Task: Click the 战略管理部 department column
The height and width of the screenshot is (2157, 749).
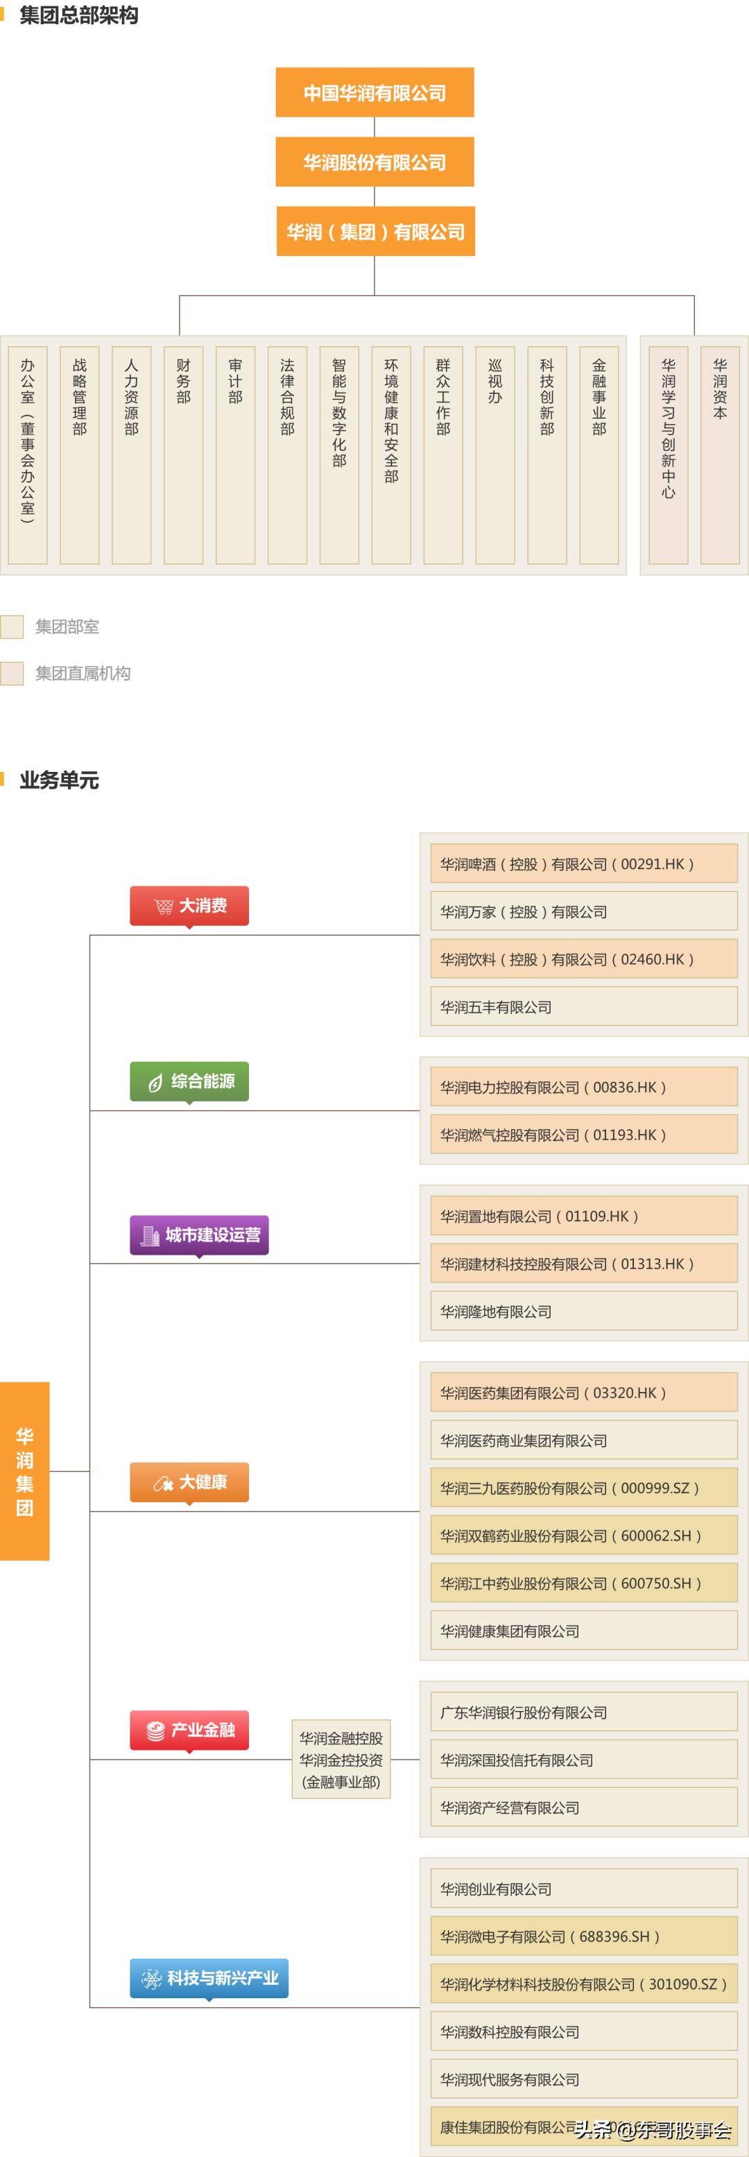Action: (80, 456)
